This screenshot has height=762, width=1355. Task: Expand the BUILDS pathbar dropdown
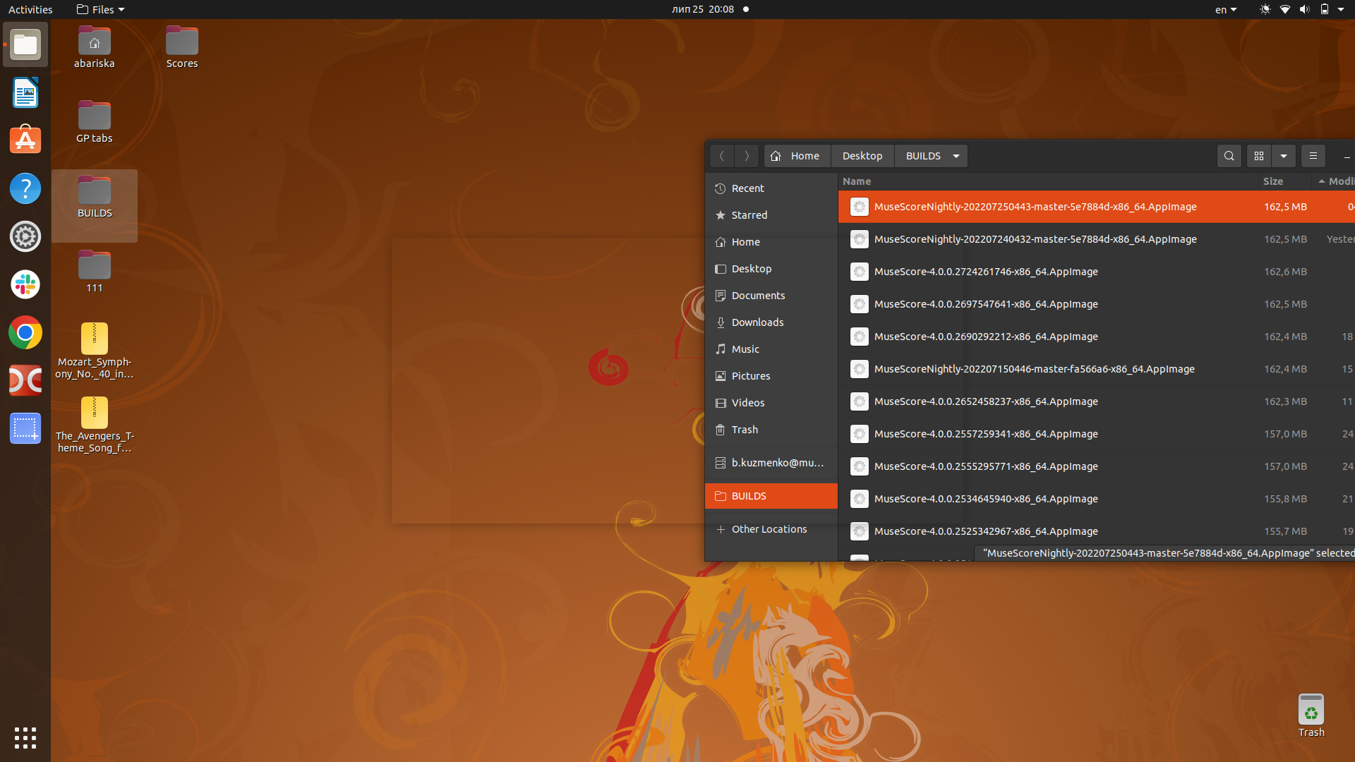pyautogui.click(x=956, y=156)
